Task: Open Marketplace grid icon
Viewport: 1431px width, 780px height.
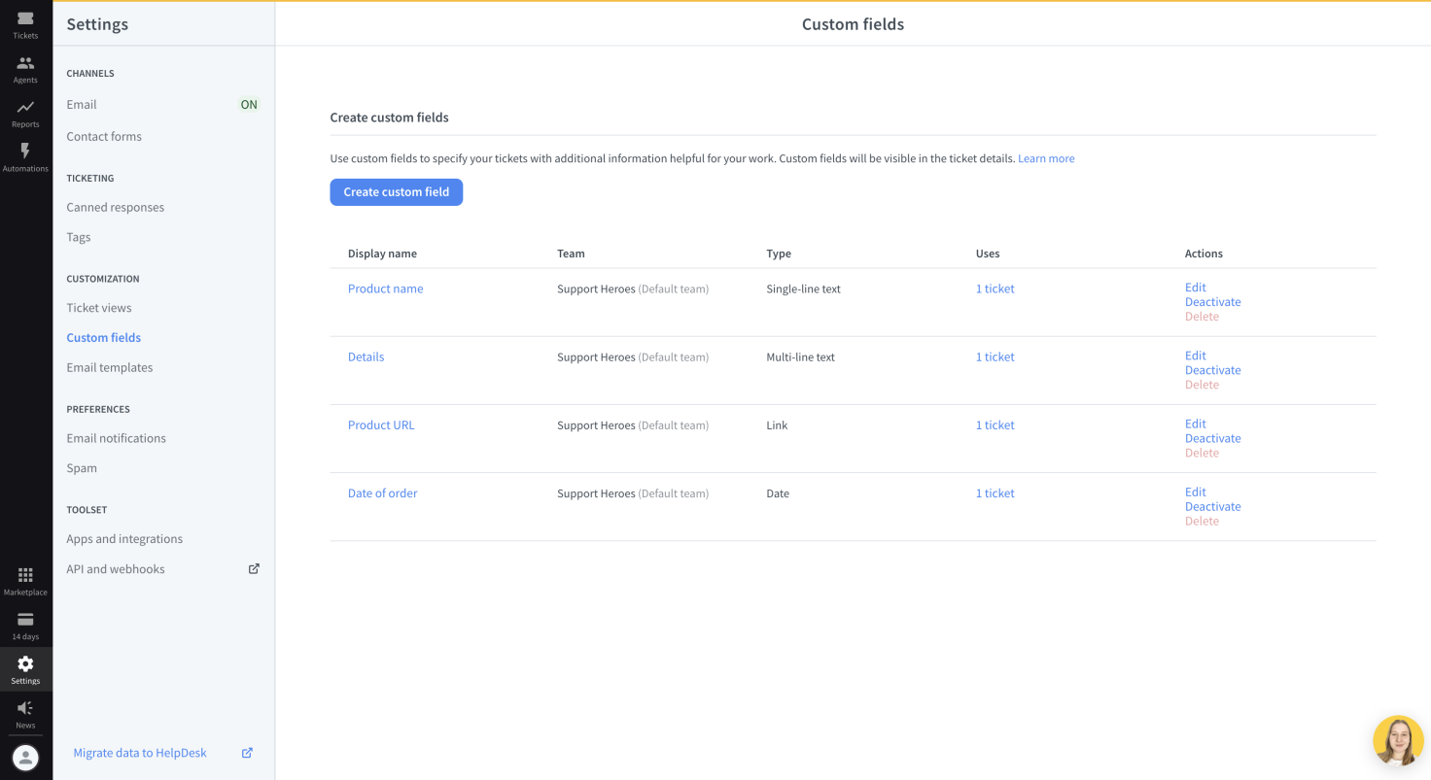Action: pos(25,575)
